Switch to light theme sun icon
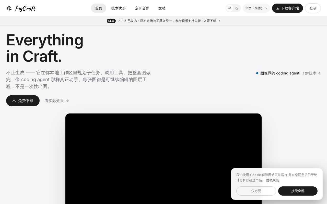This screenshot has height=204, width=327. point(230,8)
